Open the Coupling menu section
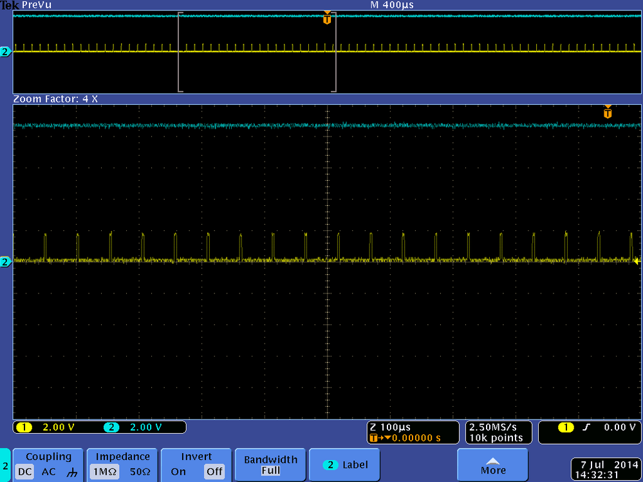Screen dimensions: 643x482 (48, 456)
